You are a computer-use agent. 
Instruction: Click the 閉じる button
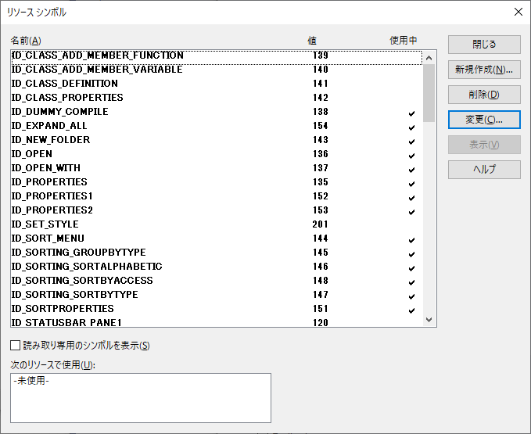click(483, 45)
